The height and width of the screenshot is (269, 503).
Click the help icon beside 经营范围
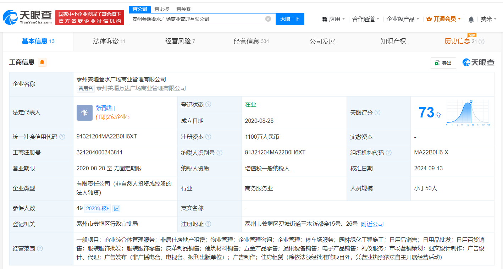click(39, 248)
